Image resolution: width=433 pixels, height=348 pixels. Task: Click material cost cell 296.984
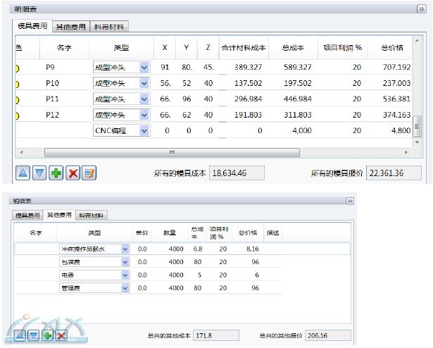pyautogui.click(x=248, y=99)
